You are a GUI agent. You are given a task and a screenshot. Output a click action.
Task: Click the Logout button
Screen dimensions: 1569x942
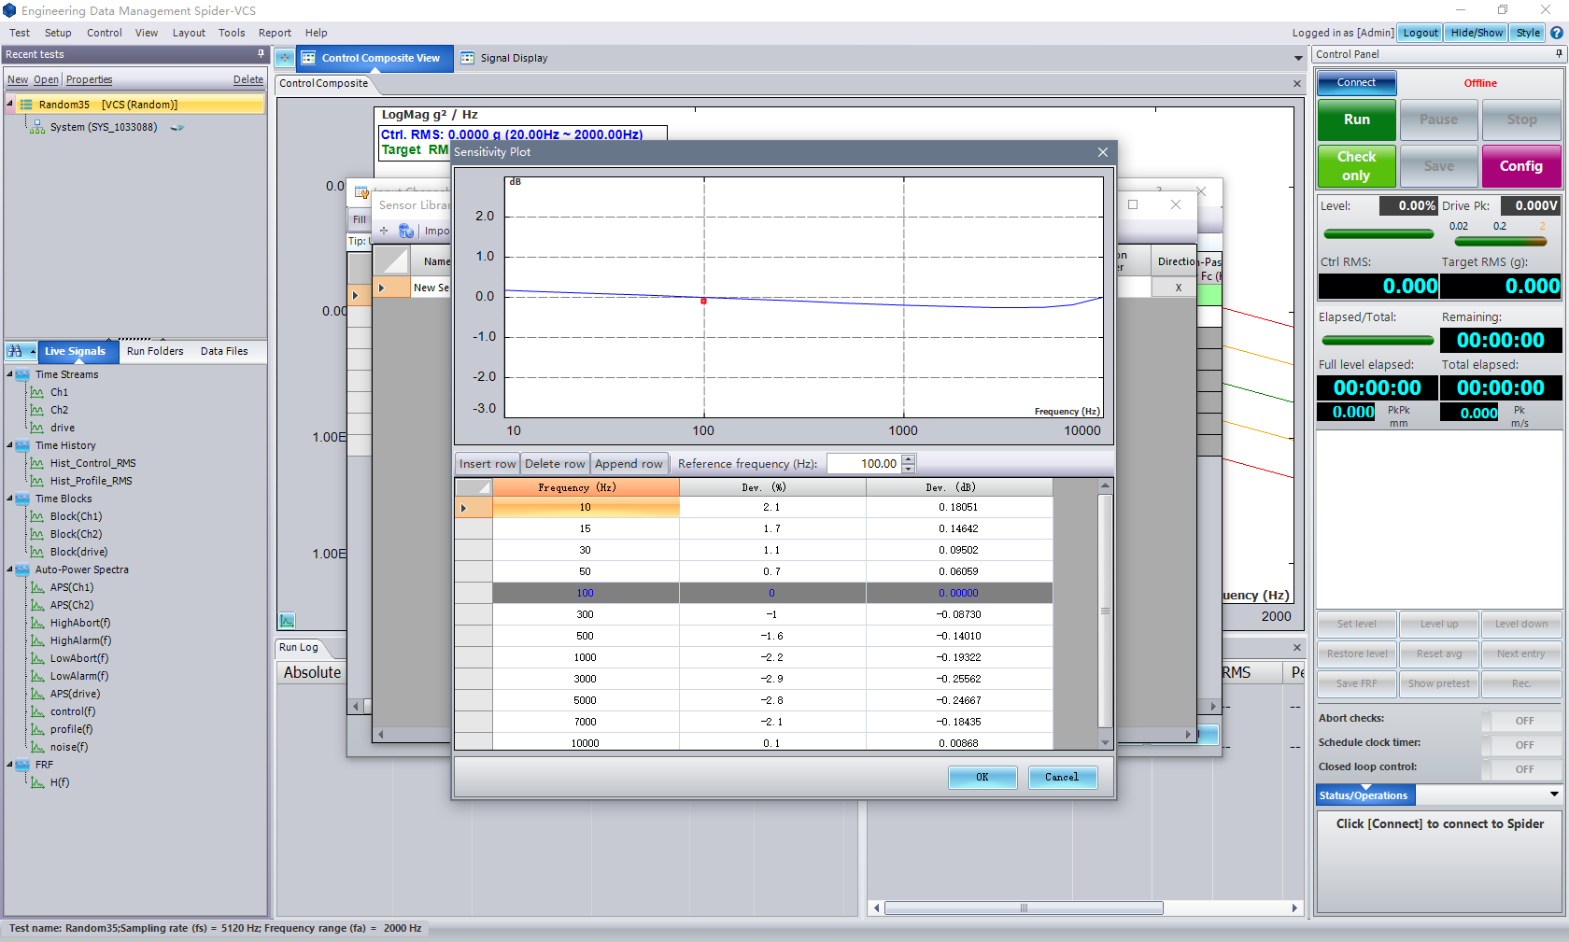click(1421, 33)
